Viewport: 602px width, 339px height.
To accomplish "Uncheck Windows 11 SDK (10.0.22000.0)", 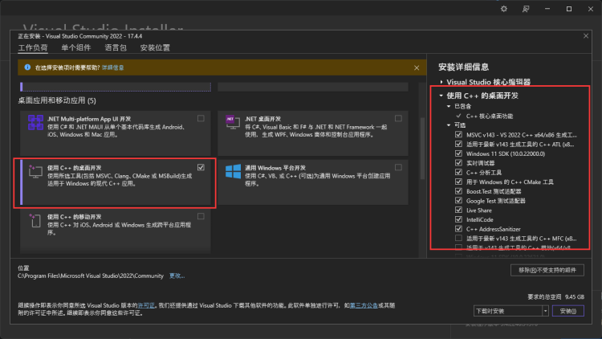I will click(458, 153).
